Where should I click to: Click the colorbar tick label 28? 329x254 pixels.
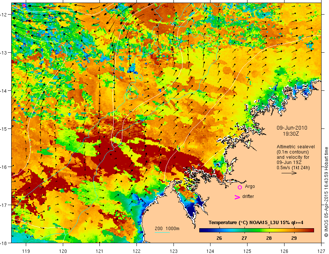(269, 238)
